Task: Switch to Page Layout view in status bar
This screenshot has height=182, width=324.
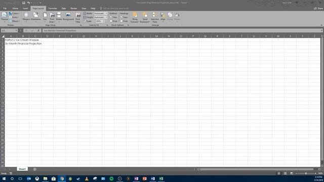Action: coord(285,173)
